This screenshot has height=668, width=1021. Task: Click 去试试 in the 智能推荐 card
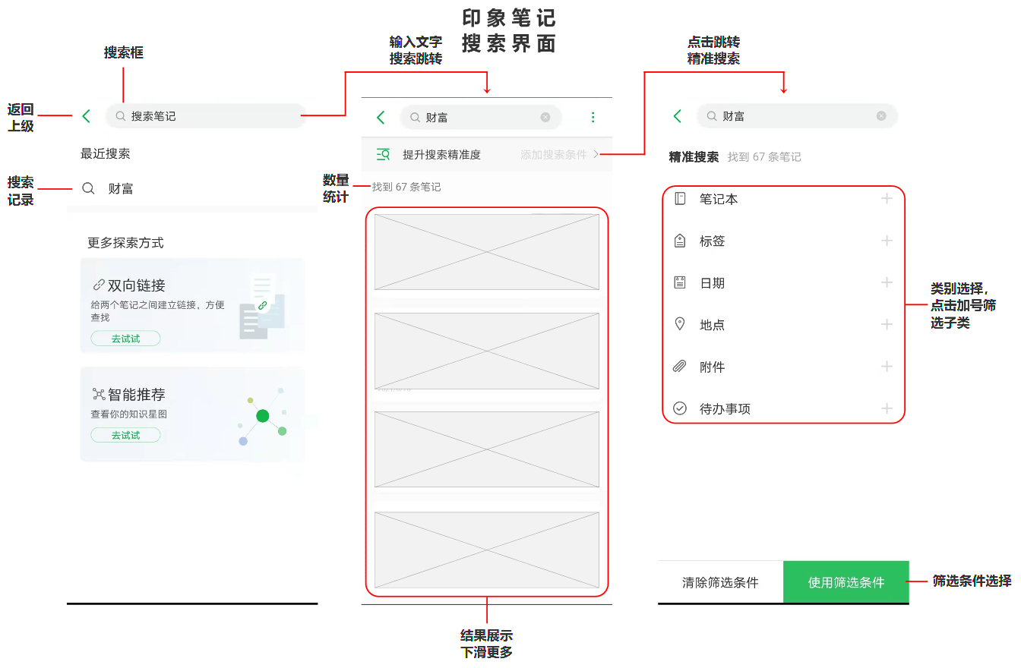tap(125, 434)
